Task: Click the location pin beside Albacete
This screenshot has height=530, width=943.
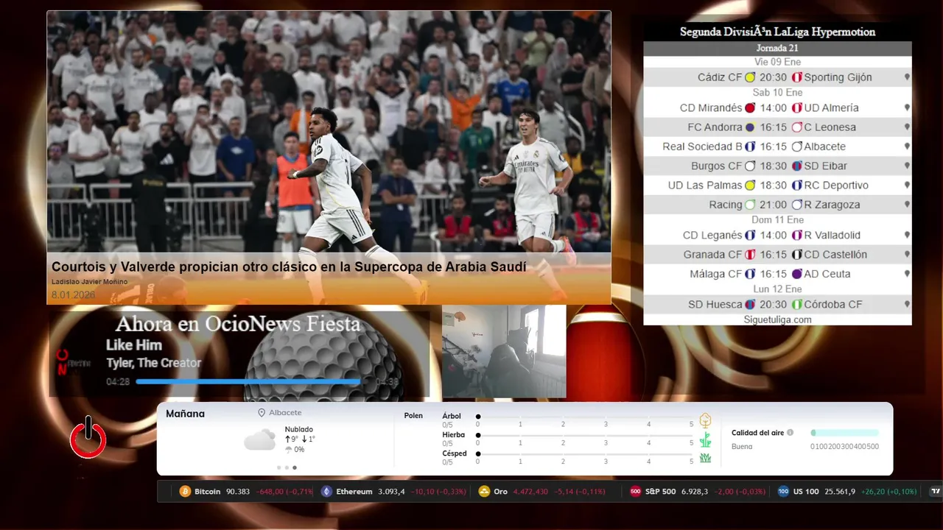Action: [x=262, y=413]
